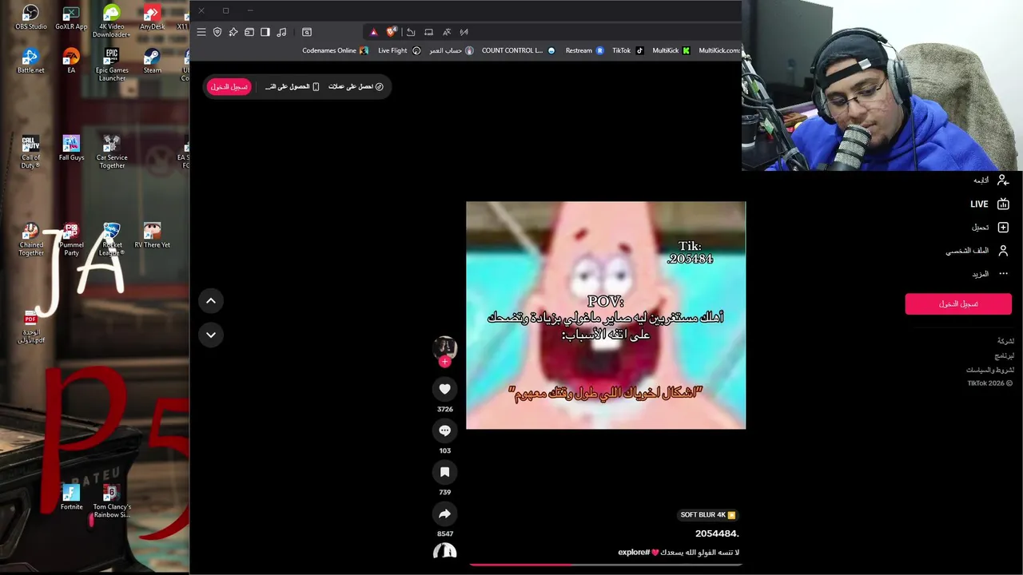Click the get coins احصل على عملات button
This screenshot has height=575, width=1023.
(x=356, y=86)
